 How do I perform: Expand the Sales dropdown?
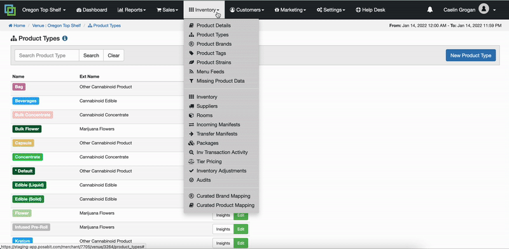167,10
